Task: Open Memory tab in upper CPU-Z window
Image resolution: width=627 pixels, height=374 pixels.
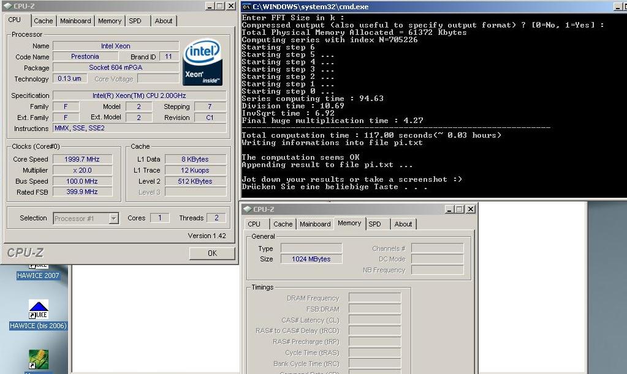Action: tap(110, 21)
